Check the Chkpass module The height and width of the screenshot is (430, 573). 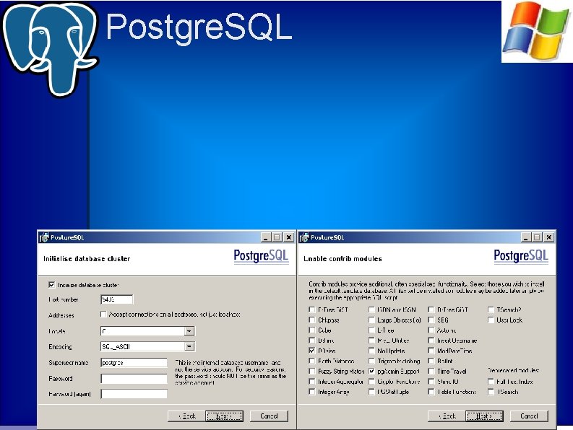pyautogui.click(x=311, y=320)
